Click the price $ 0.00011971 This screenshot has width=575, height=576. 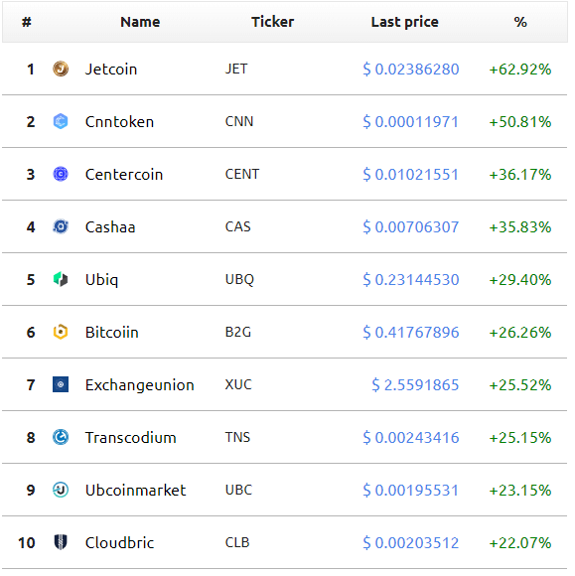point(411,121)
